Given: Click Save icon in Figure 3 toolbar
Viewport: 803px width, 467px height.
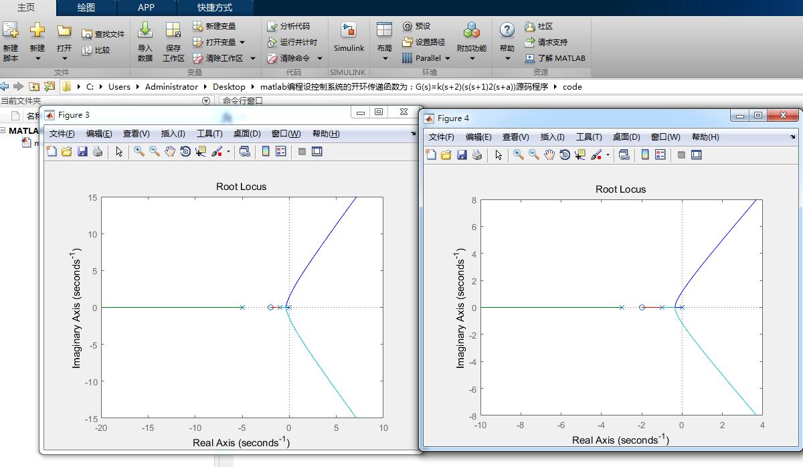Looking at the screenshot, I should pos(82,152).
